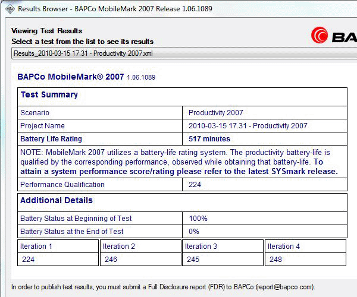Click the 'Viewing Test Results' heading
The height and width of the screenshot is (297, 357).
tap(46, 31)
